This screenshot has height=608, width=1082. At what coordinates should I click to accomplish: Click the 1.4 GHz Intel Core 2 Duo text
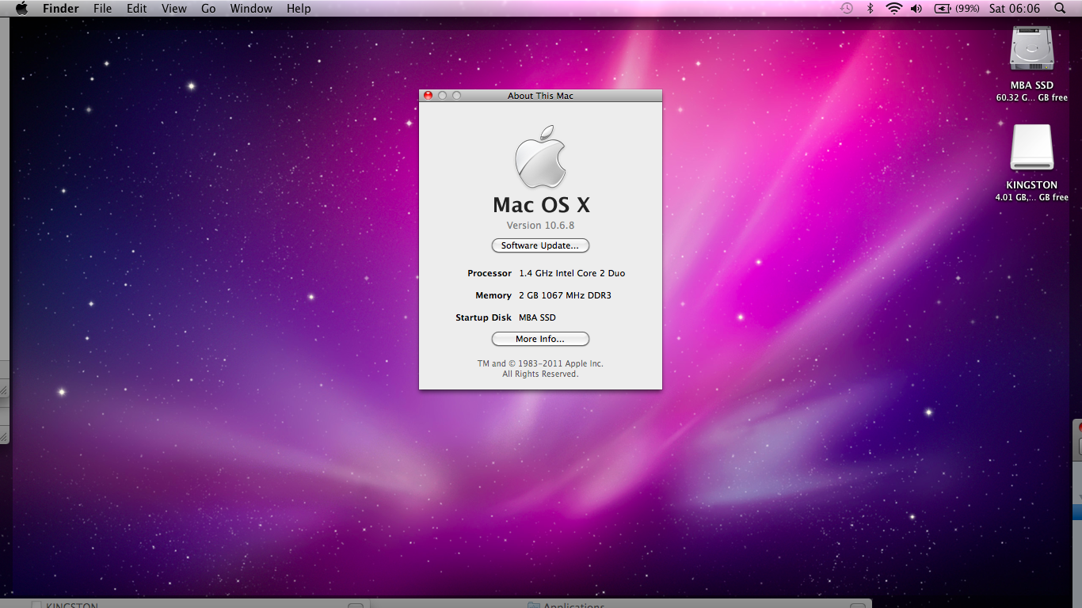click(572, 273)
